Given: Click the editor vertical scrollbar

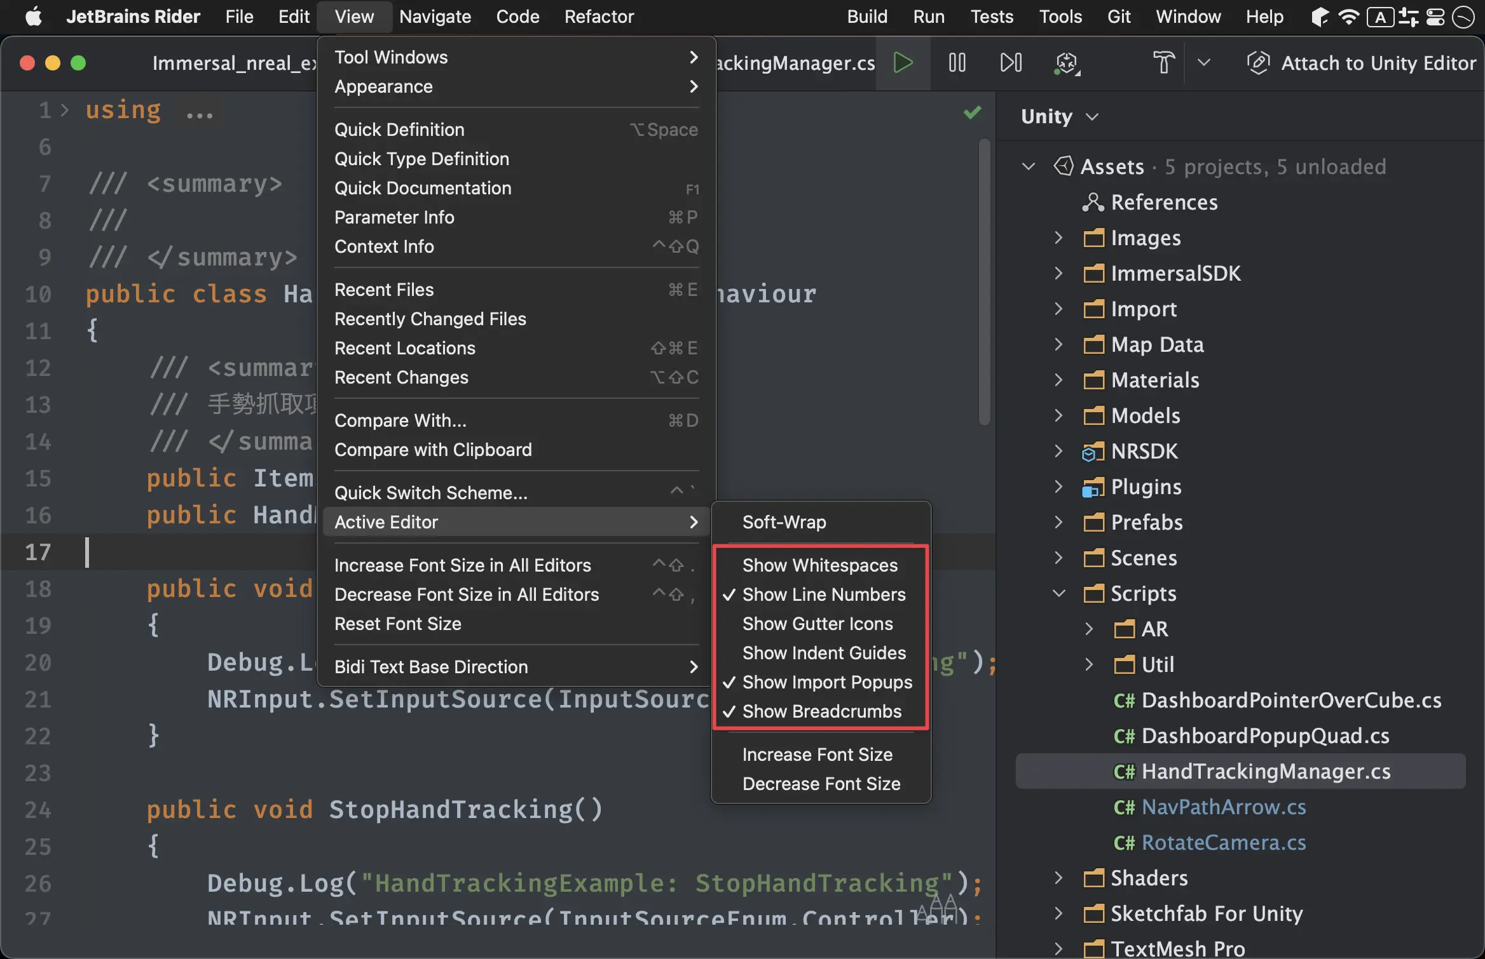Looking at the screenshot, I should pyautogui.click(x=985, y=282).
